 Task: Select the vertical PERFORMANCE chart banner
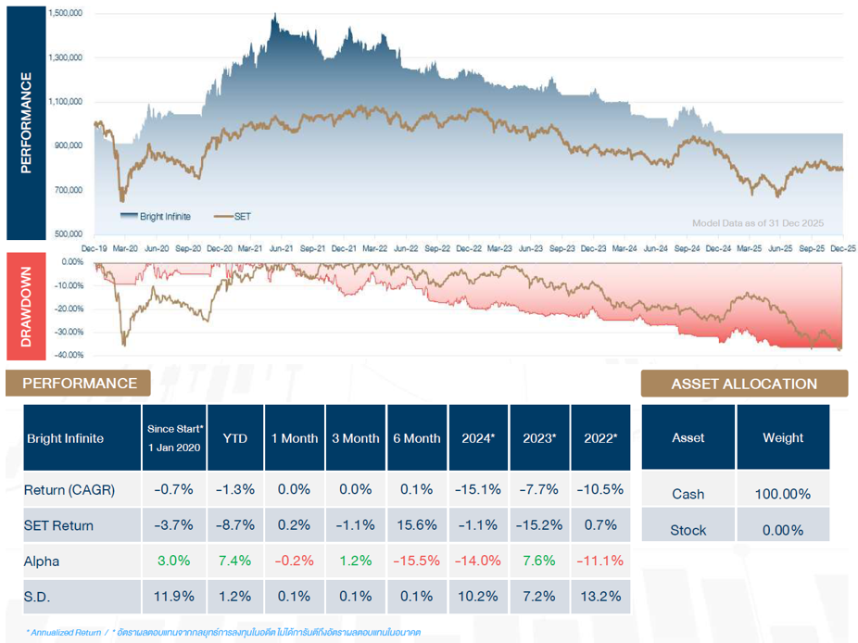point(26,122)
